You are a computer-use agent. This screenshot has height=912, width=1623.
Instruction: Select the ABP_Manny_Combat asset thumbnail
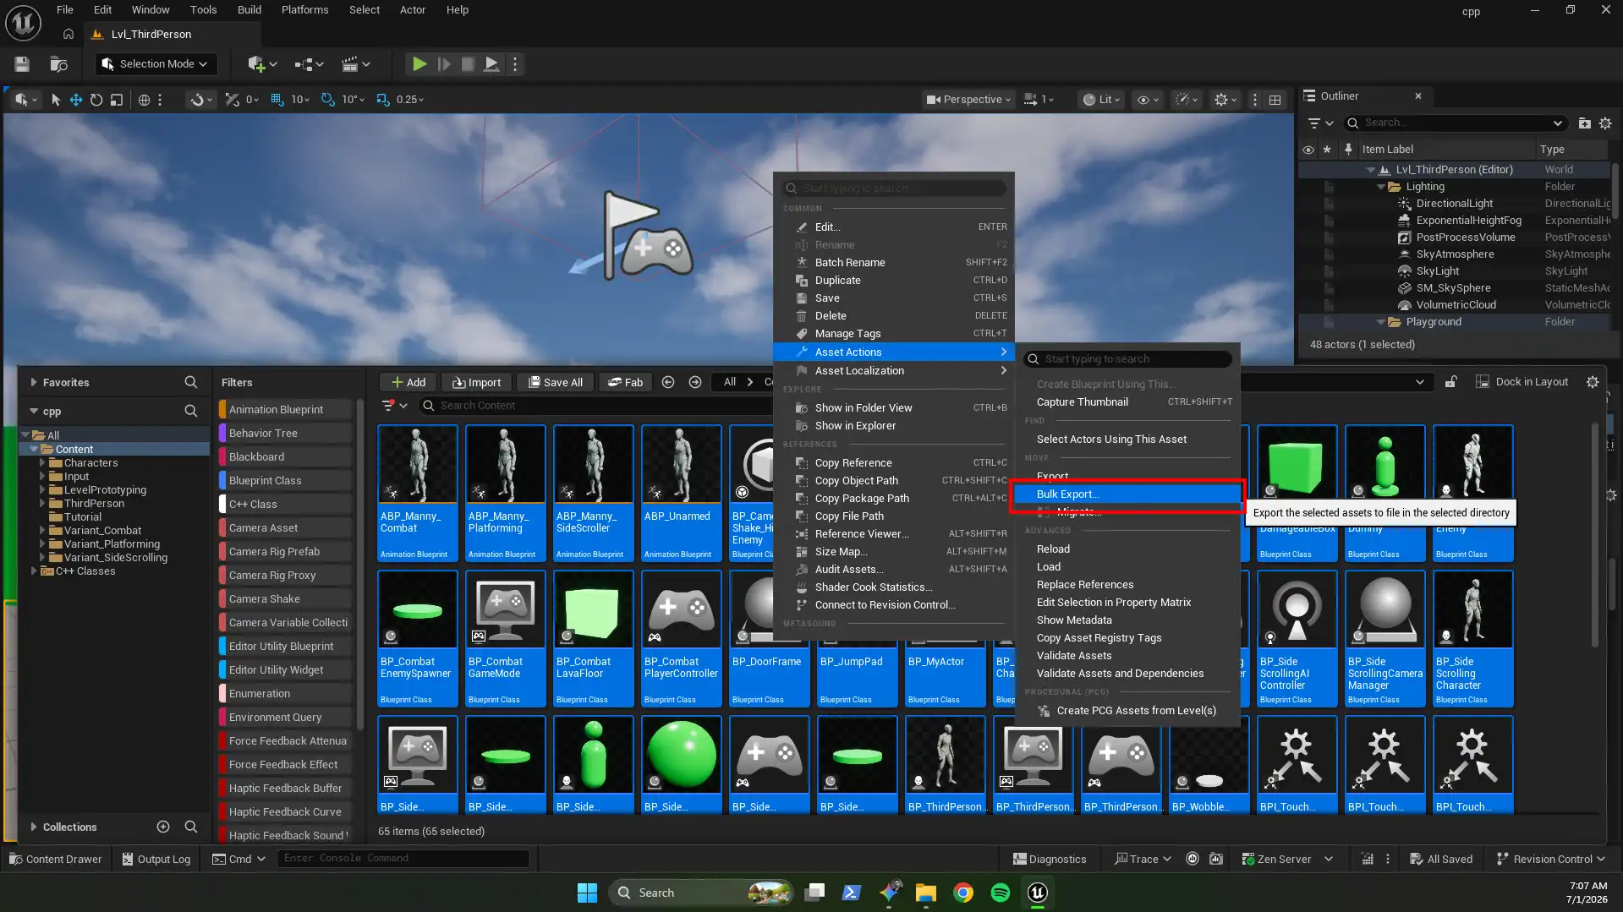(x=418, y=465)
